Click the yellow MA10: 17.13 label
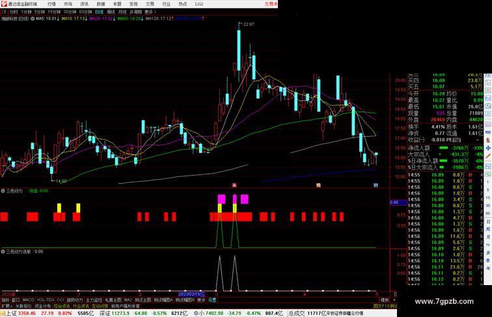The image size is (492, 317). (74, 18)
